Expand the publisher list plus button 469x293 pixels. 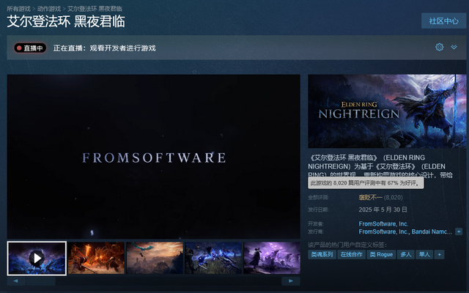coord(459,231)
